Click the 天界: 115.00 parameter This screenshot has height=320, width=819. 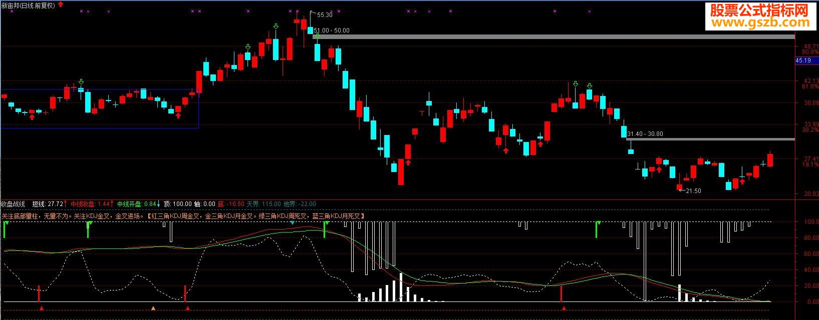pyautogui.click(x=264, y=204)
